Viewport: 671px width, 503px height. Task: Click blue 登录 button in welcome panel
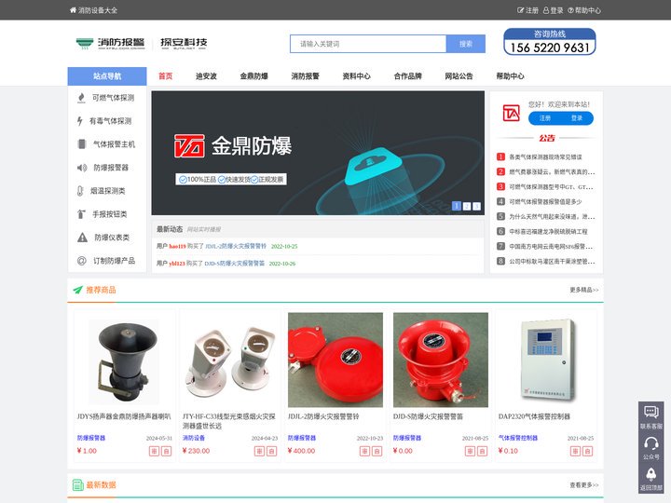[577, 118]
